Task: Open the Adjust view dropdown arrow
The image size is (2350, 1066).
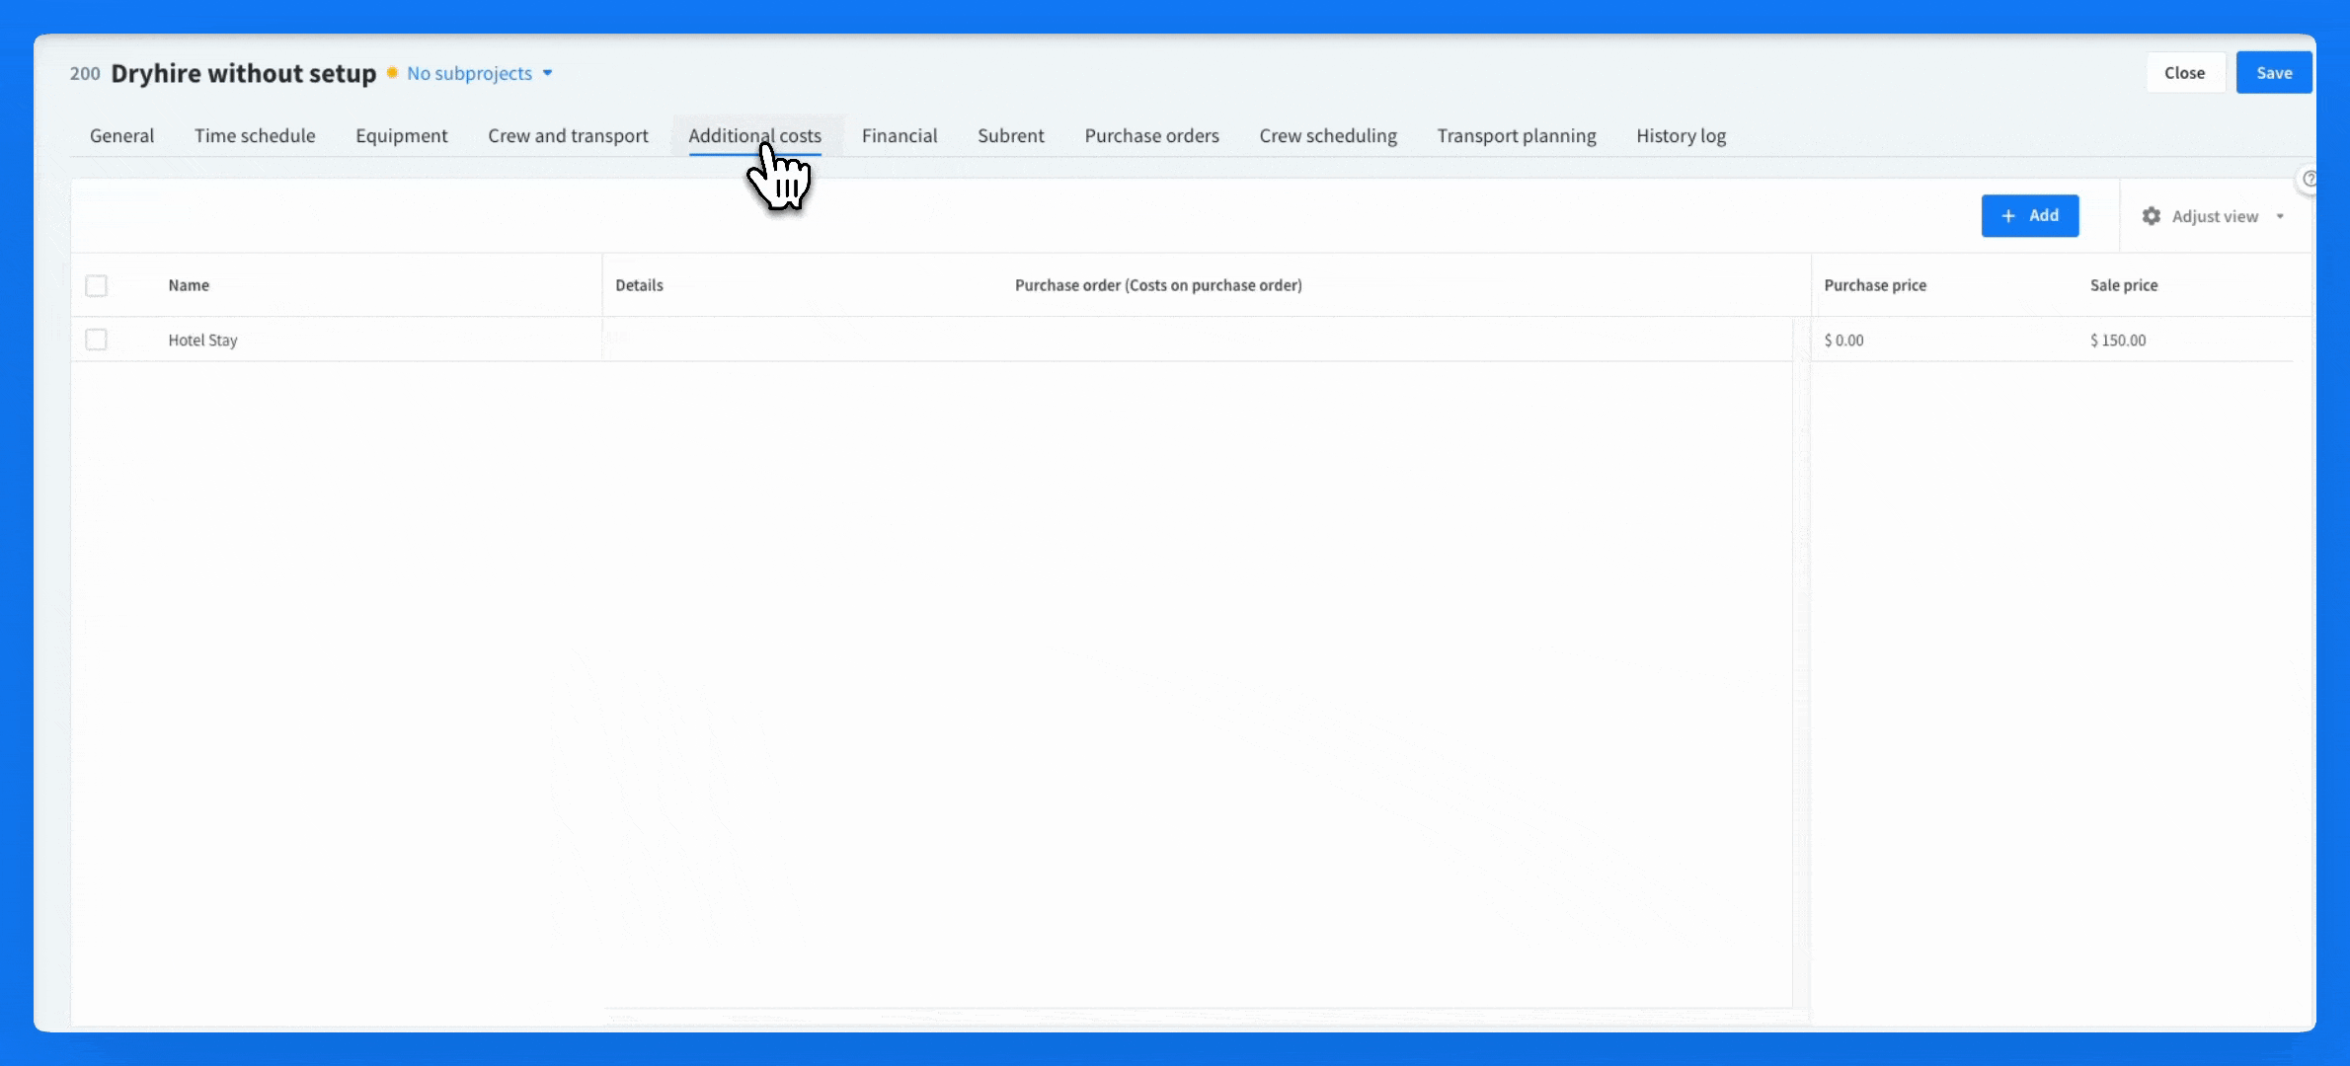Action: coord(2280,216)
